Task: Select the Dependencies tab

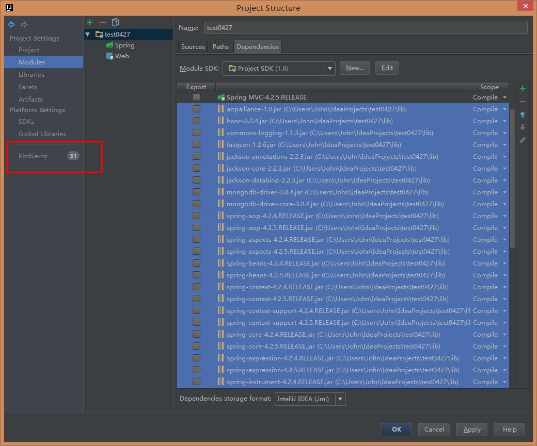Action: pyautogui.click(x=258, y=46)
